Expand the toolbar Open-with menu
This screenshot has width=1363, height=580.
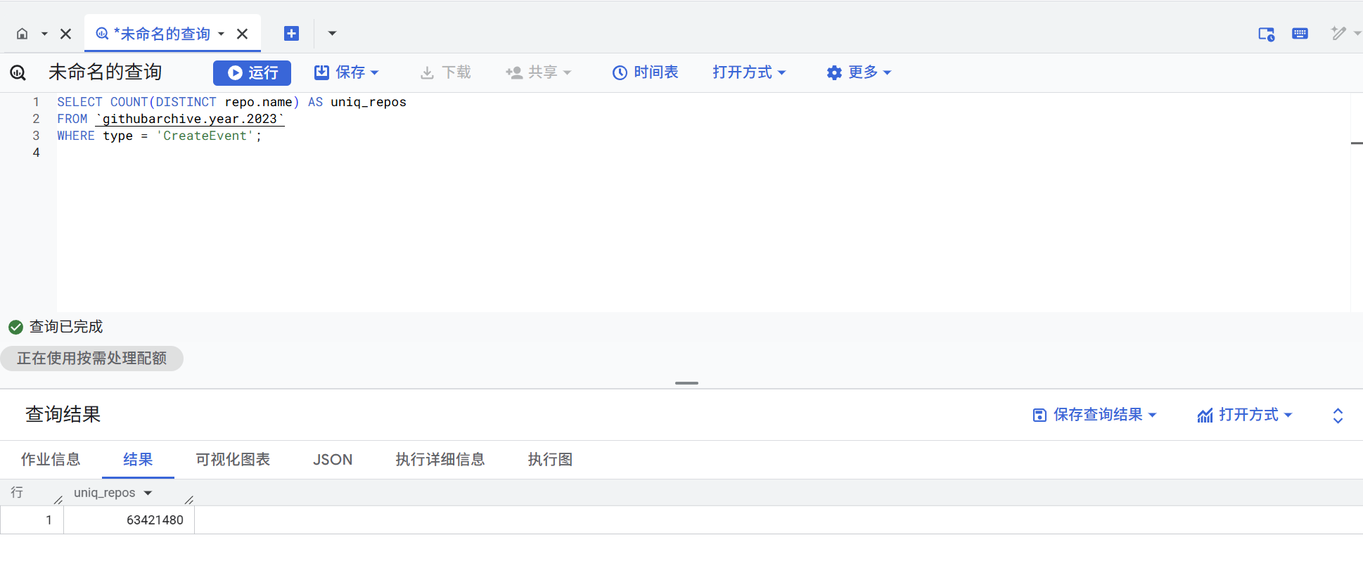click(x=749, y=72)
